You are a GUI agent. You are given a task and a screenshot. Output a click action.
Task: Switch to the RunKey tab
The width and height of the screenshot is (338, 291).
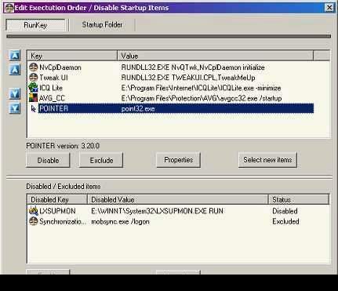[x=35, y=25]
